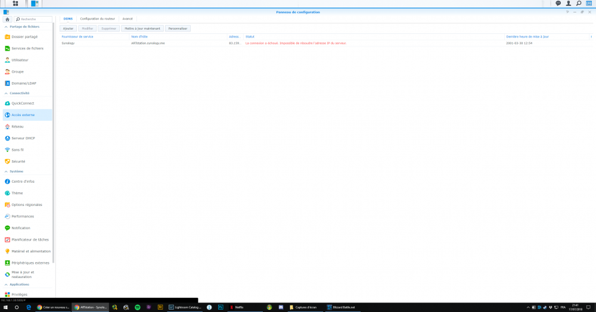Open the Windows Start menu
596x312 pixels.
(x=5, y=307)
